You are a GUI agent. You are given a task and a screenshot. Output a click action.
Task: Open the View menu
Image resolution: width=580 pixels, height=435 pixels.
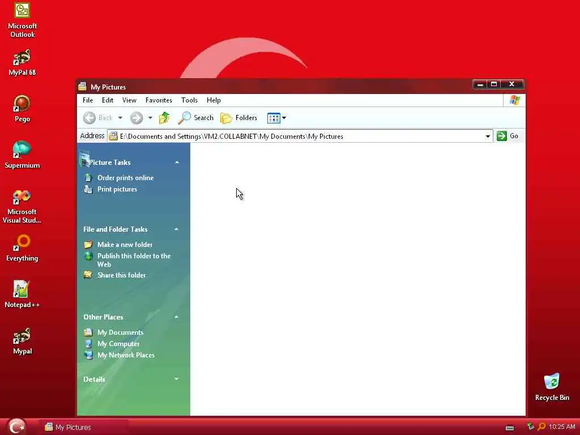130,100
